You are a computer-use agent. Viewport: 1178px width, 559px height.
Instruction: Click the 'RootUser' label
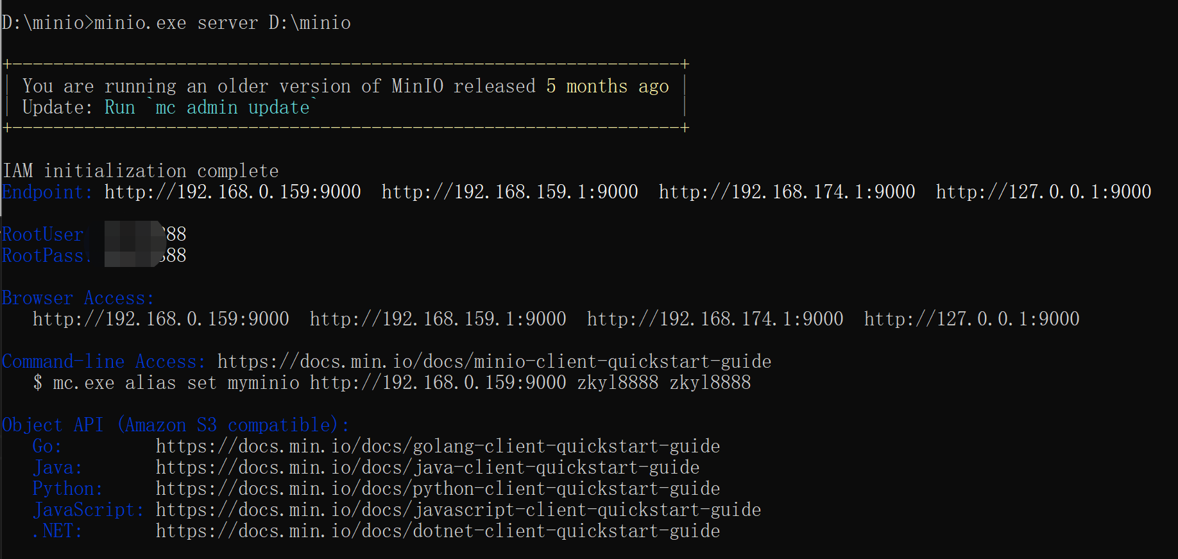pos(43,234)
